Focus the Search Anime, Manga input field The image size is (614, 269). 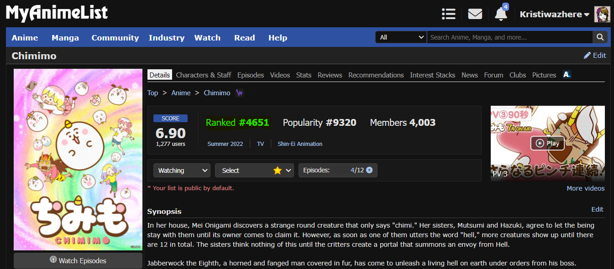[510, 37]
